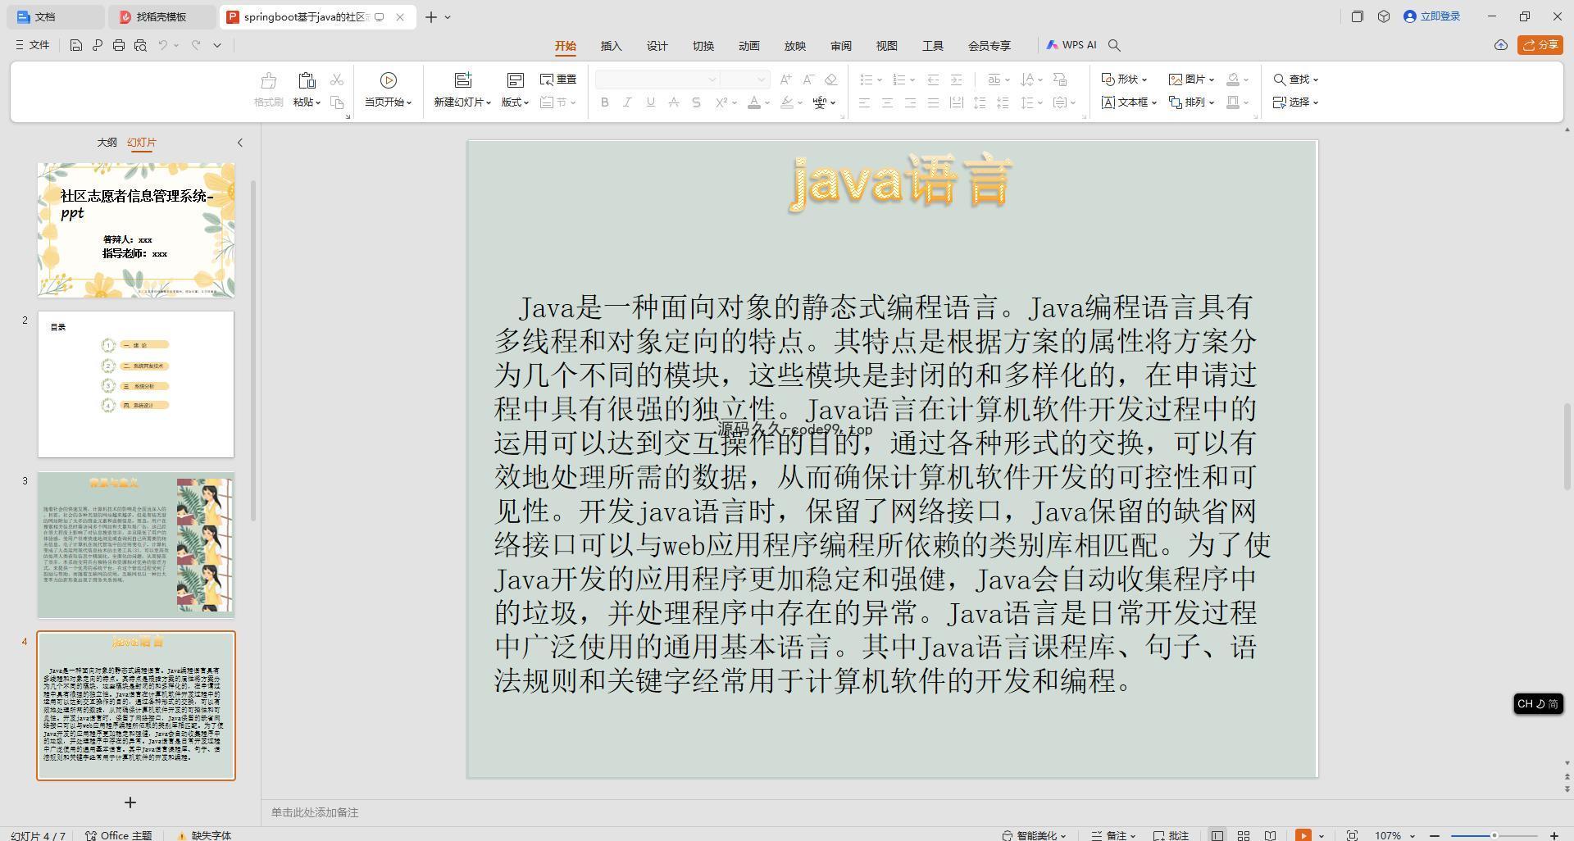Viewport: 1574px width, 841px height.
Task: Center align text
Action: (887, 102)
